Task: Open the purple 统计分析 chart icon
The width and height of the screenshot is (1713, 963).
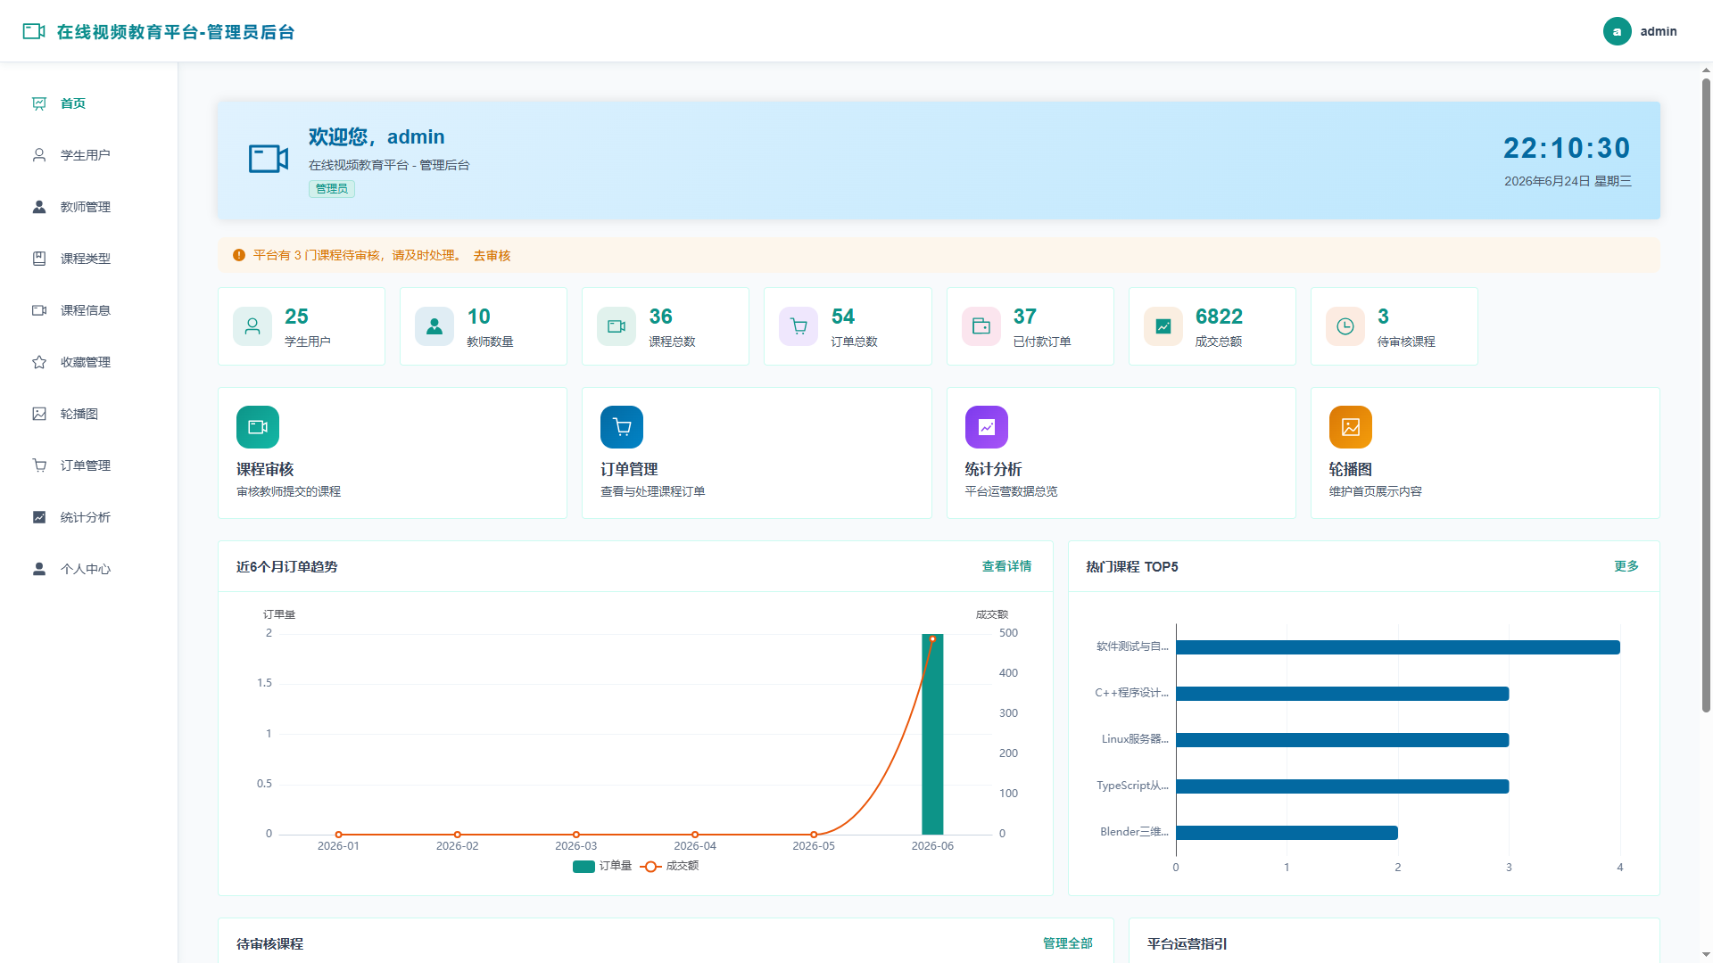Action: pos(987,427)
